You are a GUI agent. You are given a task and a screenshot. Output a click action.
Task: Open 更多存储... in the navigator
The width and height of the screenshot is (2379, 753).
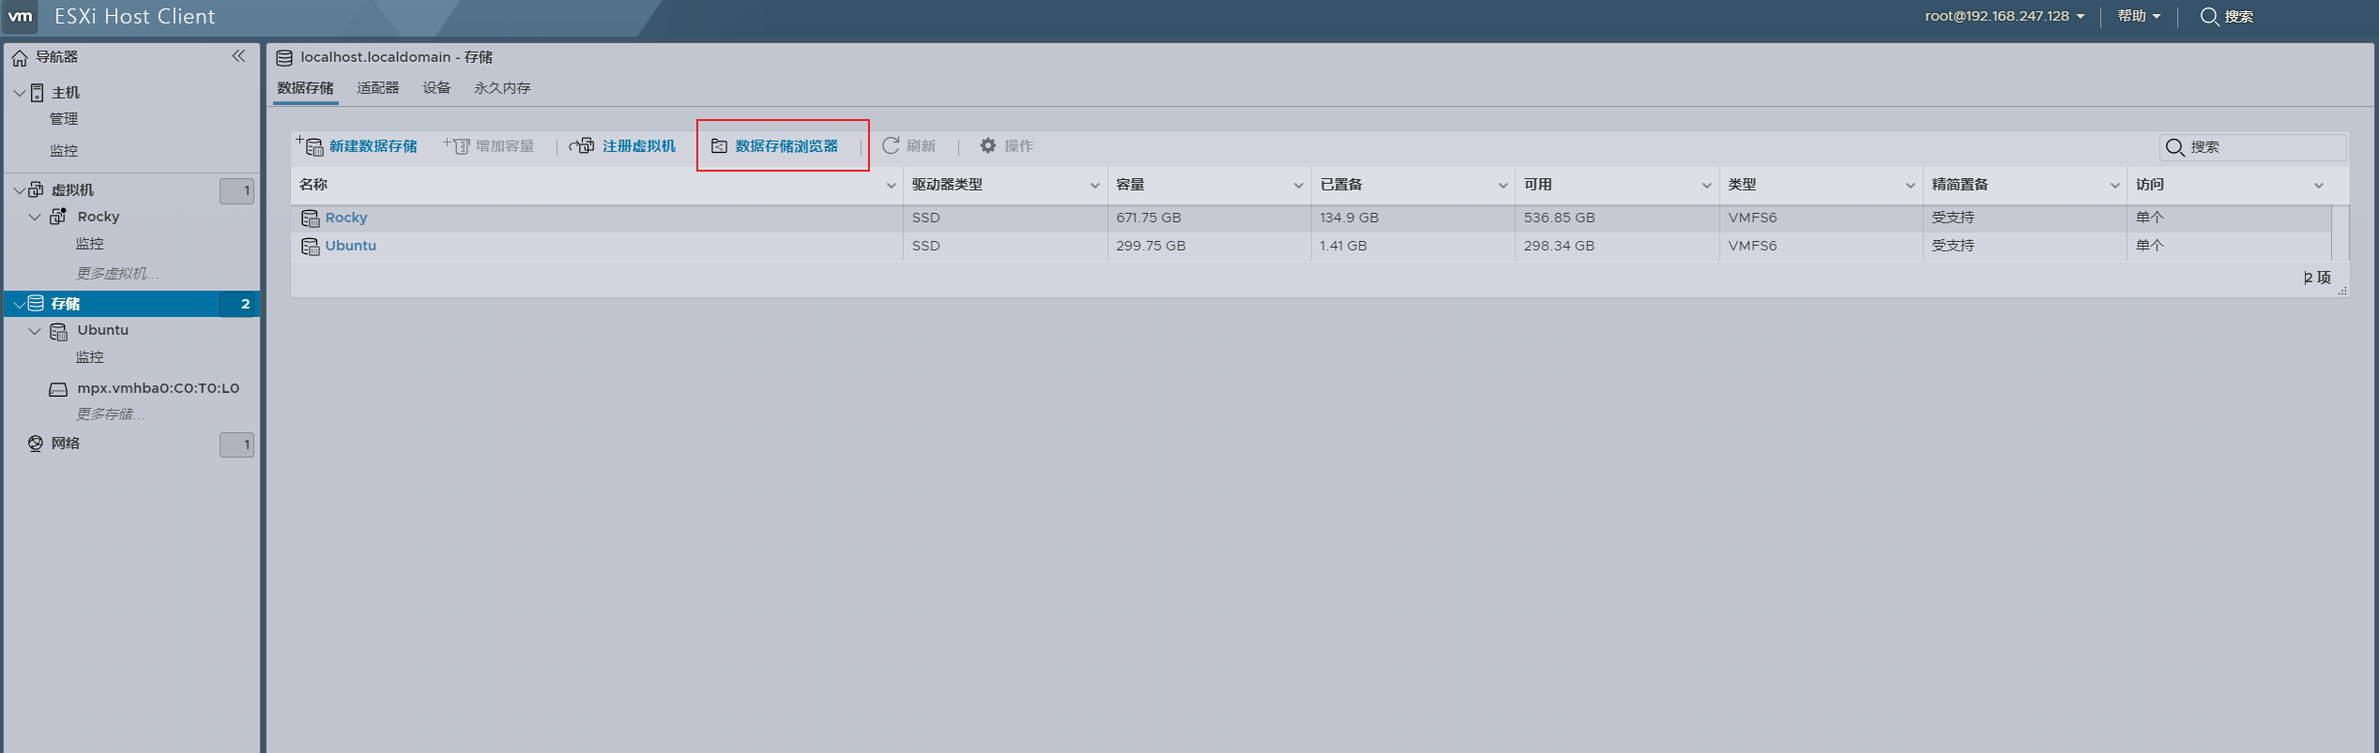click(x=110, y=414)
